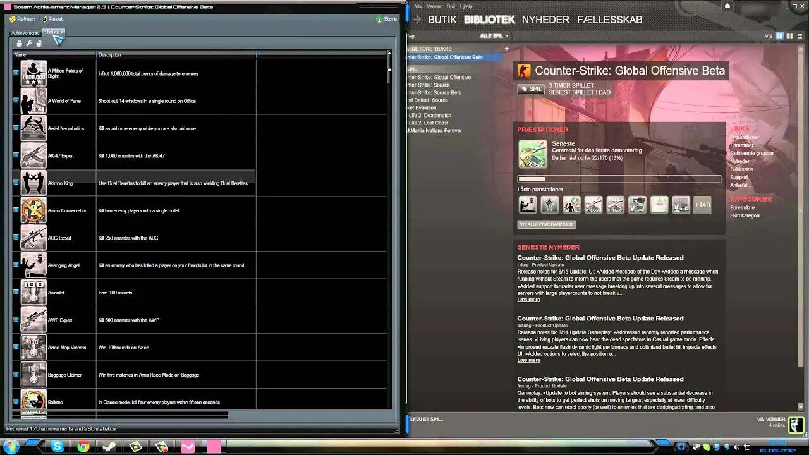Click VIS ALLE PRÆSTATIONER button
This screenshot has height=455, width=809.
[x=547, y=224]
